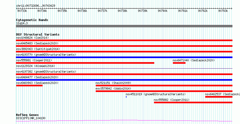
Task: Select the red bar under nsv6465483
Action: [x=124, y=46]
